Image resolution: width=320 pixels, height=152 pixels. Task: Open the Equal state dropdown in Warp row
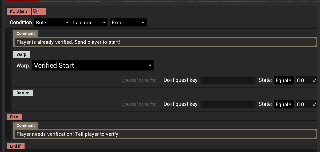283,81
